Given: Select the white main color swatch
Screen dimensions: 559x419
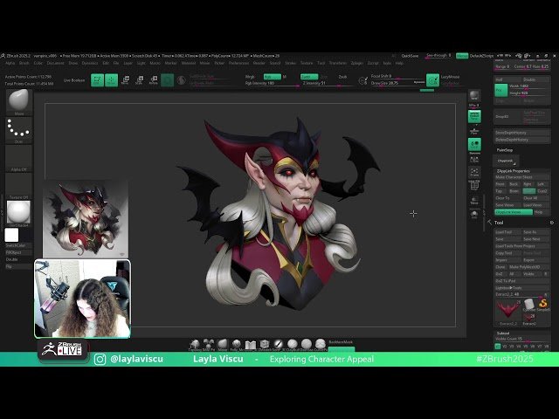Looking at the screenshot, I should 11,236.
